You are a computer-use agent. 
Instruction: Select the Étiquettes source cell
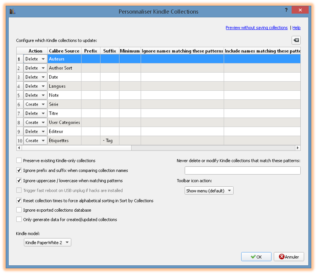click(x=64, y=141)
